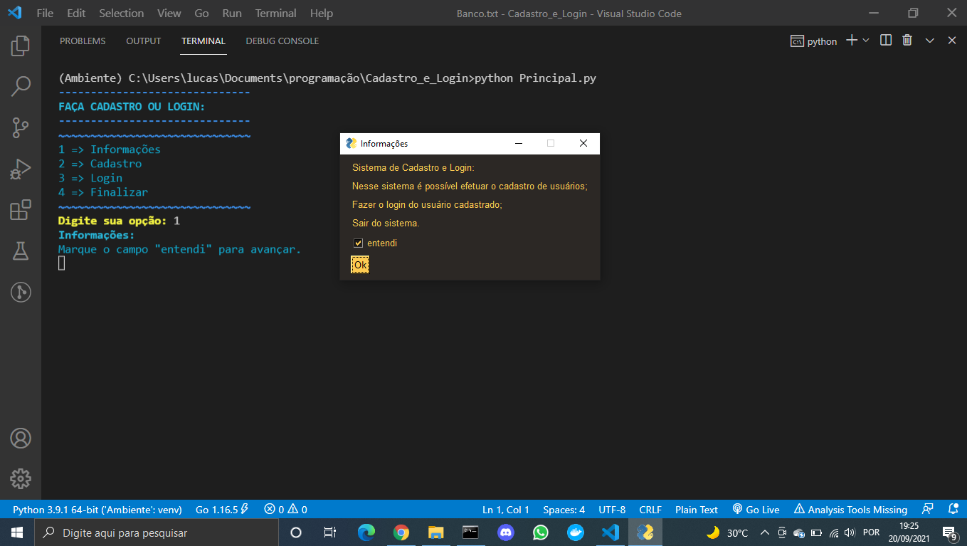Open Manage settings gear in sidebar
Screen dimensions: 967x546
[x=21, y=479]
